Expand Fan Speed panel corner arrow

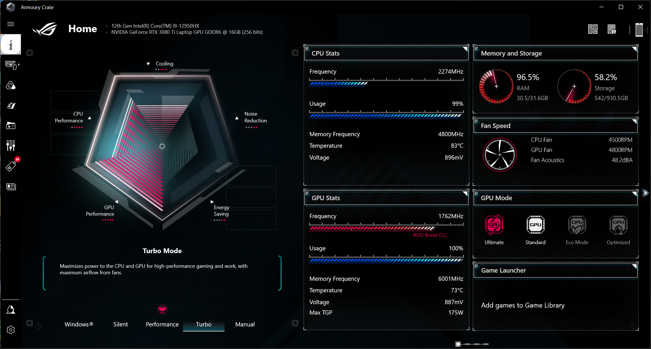click(x=634, y=121)
